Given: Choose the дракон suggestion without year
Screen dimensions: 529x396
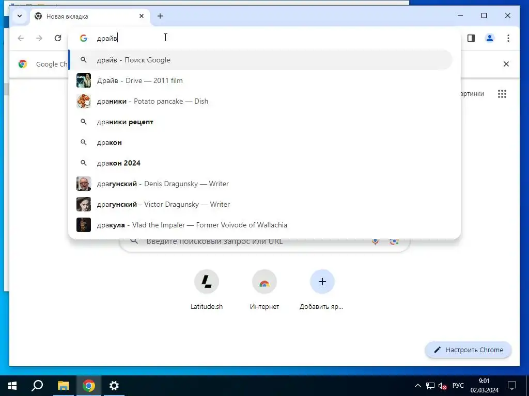Looking at the screenshot, I should click(260, 142).
